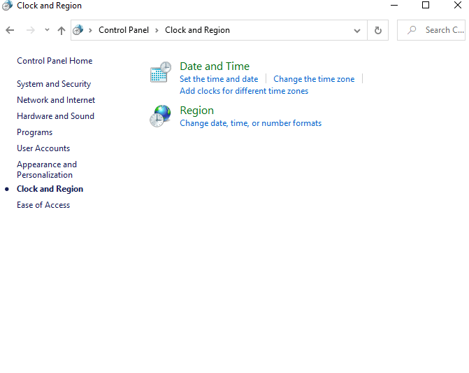
Task: Open the Ease of Access category
Action: [x=43, y=205]
